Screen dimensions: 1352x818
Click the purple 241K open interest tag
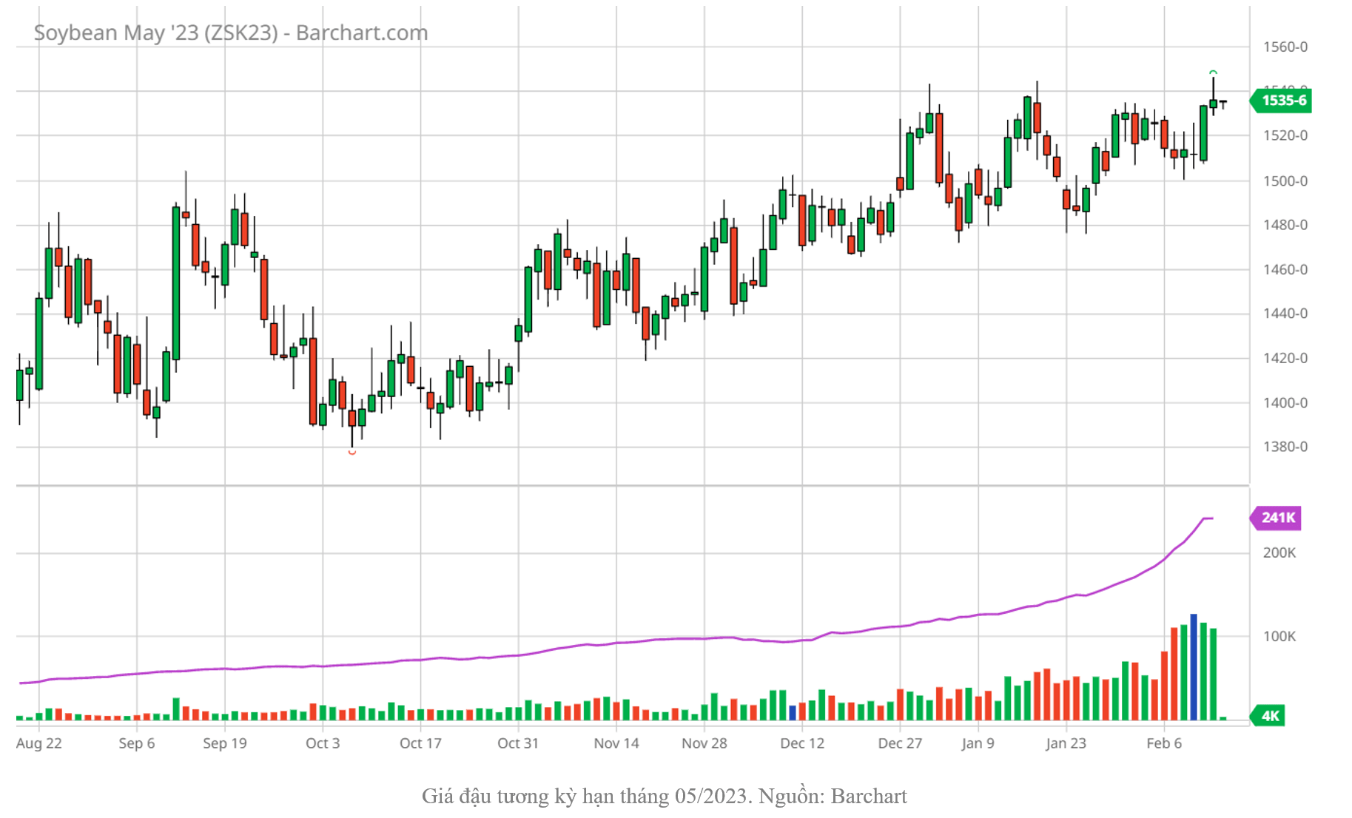click(x=1276, y=518)
